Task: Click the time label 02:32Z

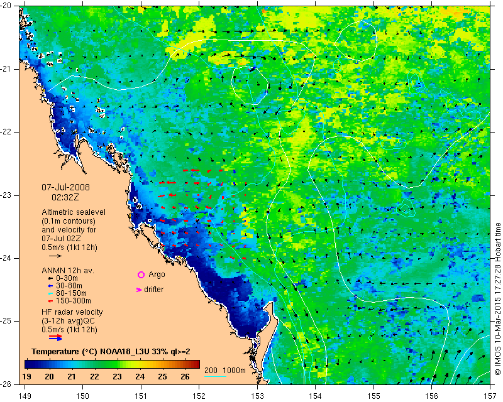Action: (x=65, y=197)
